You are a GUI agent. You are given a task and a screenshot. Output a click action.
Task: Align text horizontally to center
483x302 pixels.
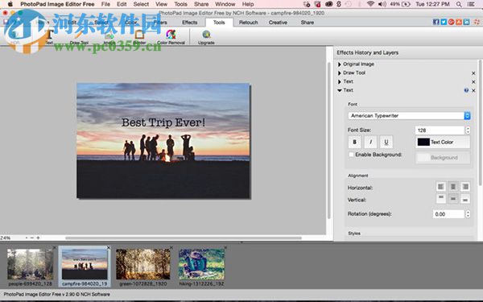[453, 187]
